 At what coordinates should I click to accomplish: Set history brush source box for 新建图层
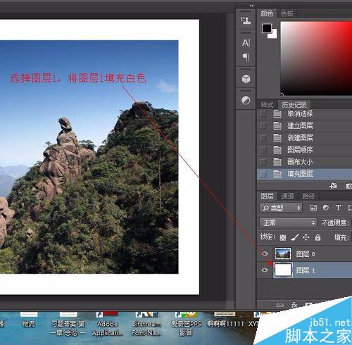[x=263, y=138]
